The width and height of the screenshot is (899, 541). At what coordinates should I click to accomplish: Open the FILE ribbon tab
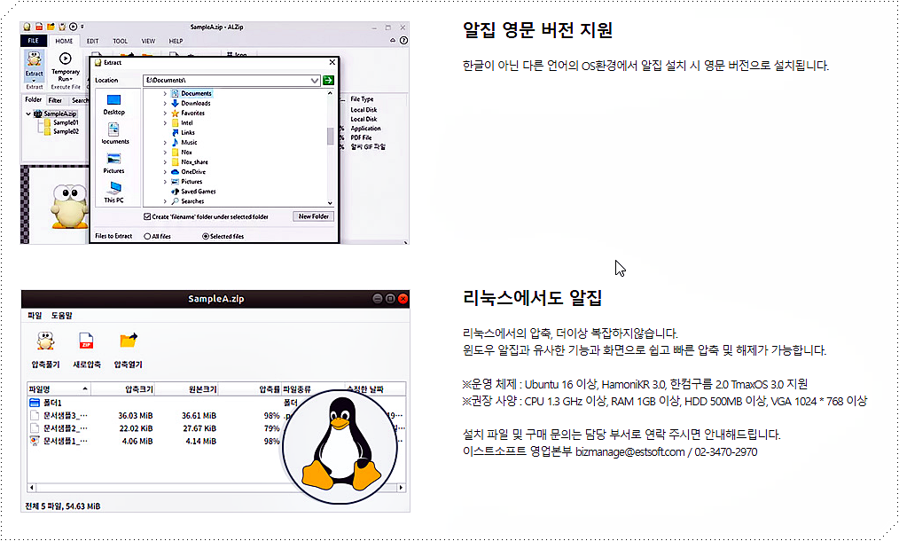[x=34, y=41]
